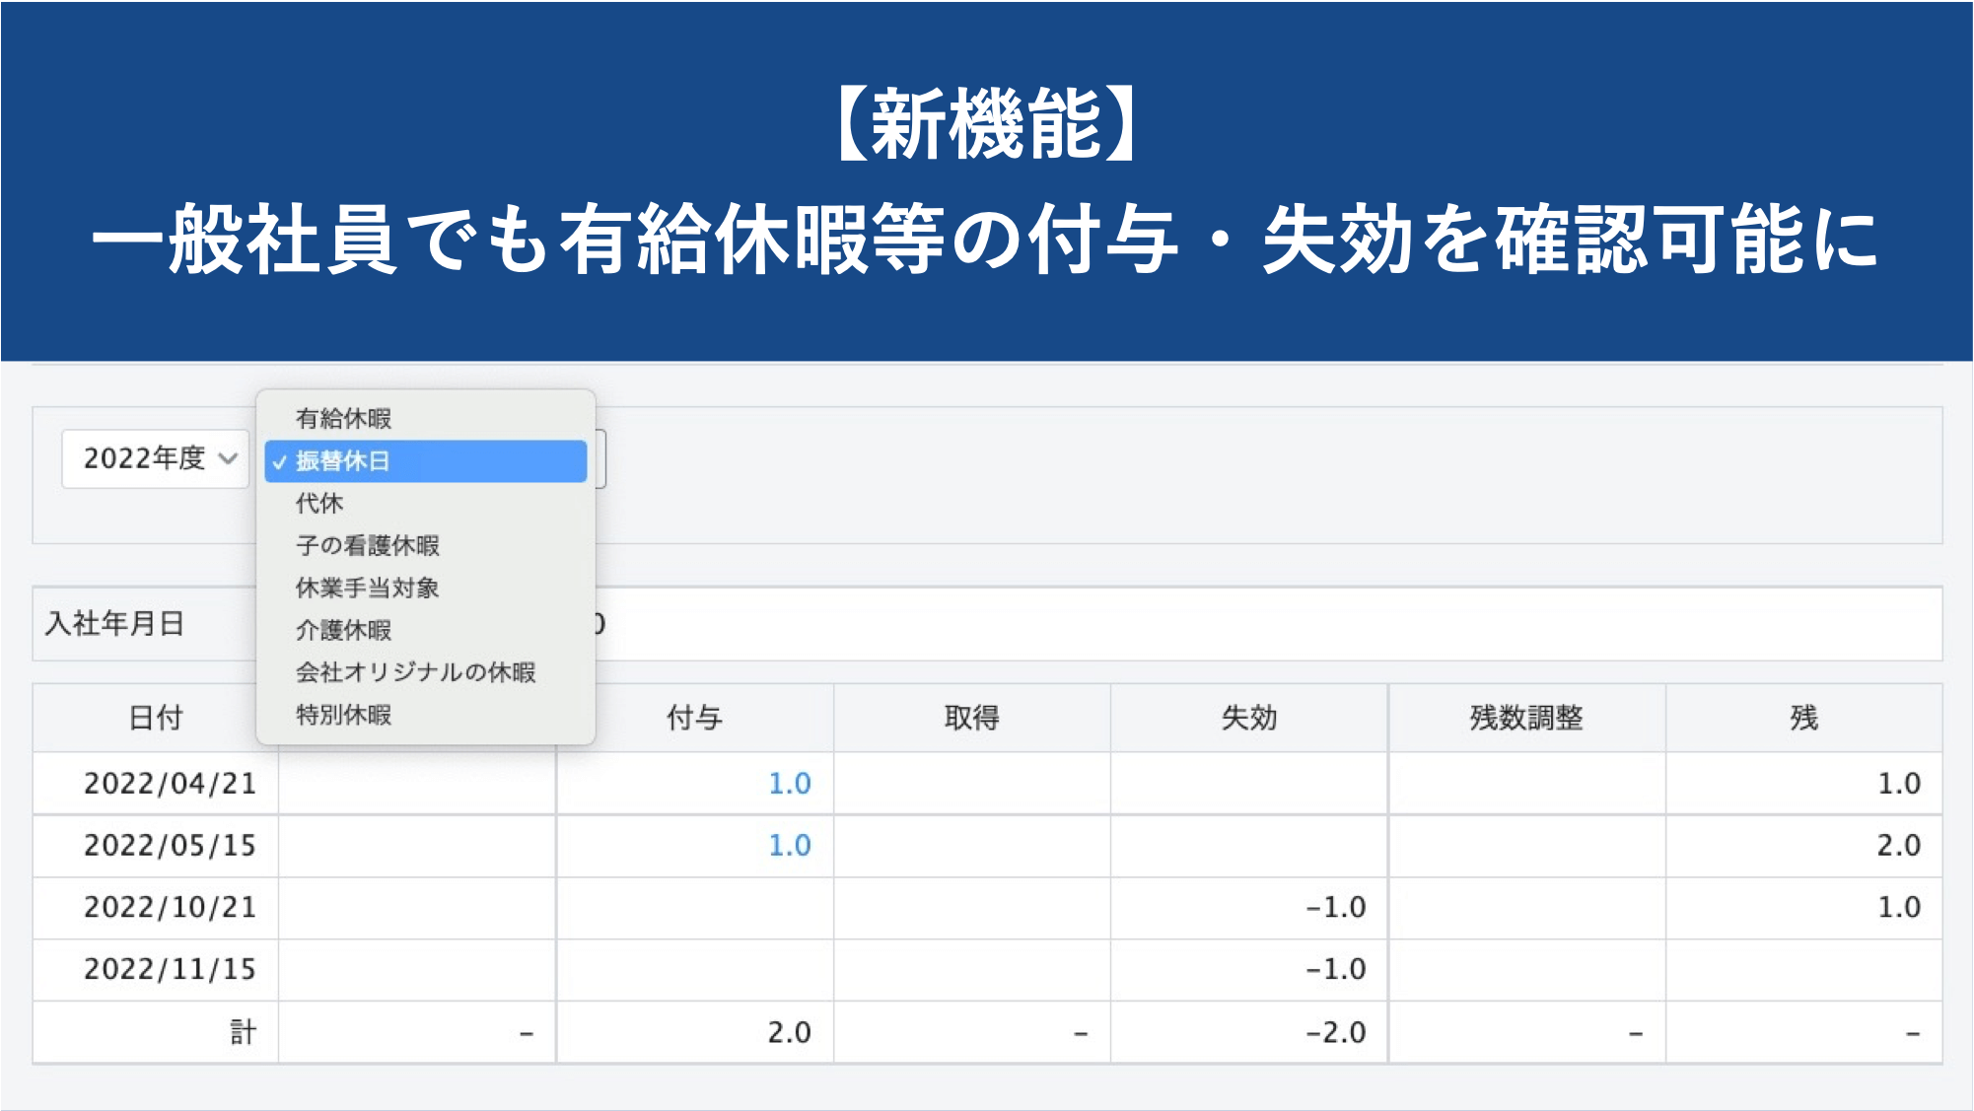Click the 2.0 total in the 付与 column
The image size is (1974, 1111).
[789, 1033]
